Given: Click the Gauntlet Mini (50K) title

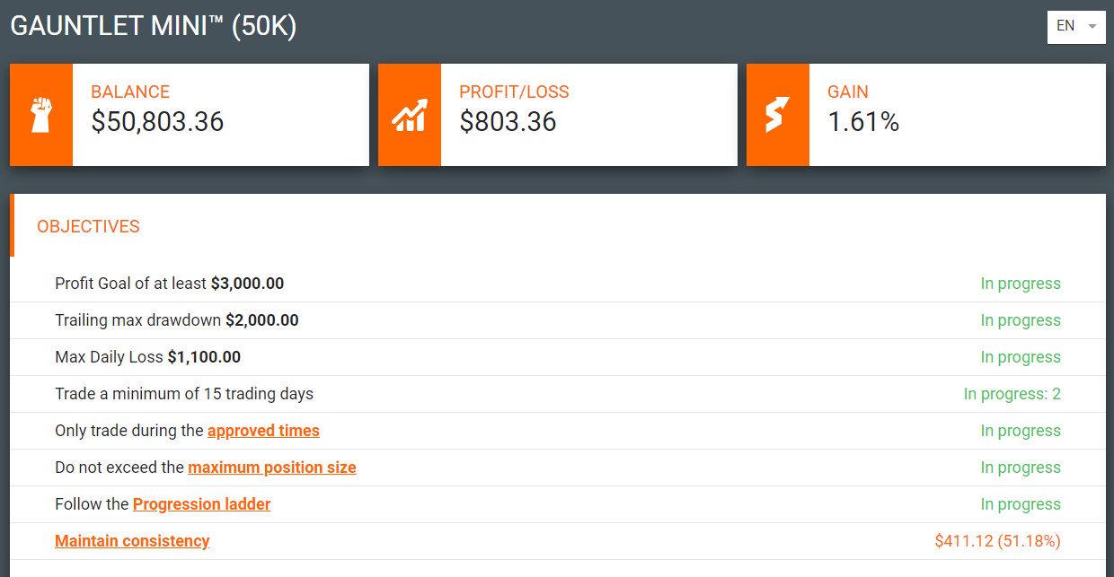Looking at the screenshot, I should pos(154,26).
